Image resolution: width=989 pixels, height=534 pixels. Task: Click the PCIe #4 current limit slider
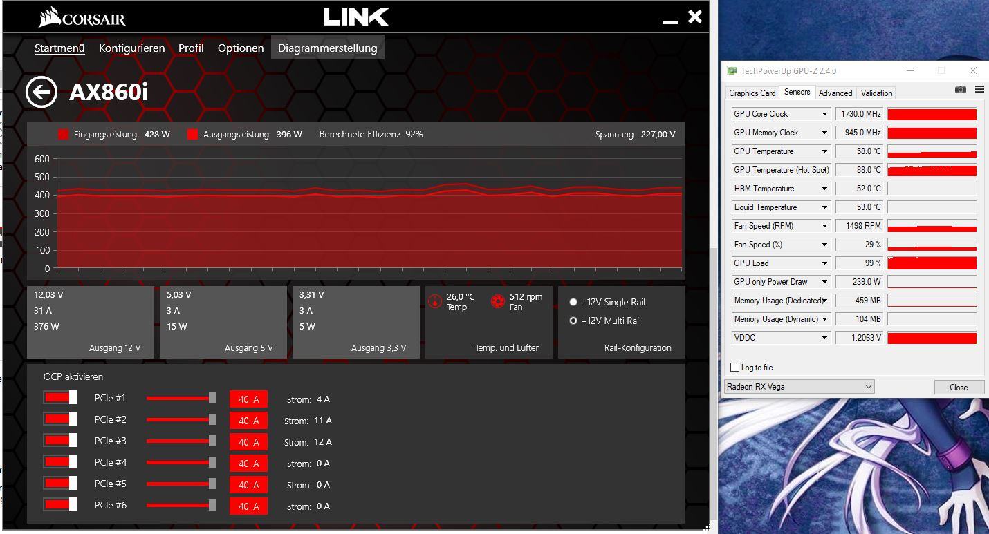pyautogui.click(x=181, y=462)
